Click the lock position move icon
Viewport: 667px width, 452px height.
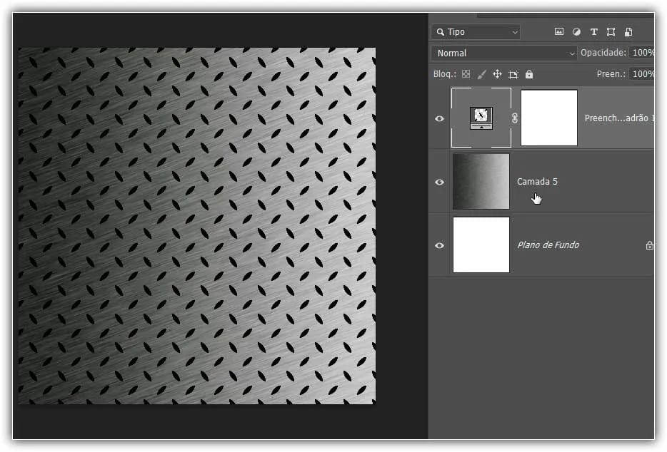497,74
